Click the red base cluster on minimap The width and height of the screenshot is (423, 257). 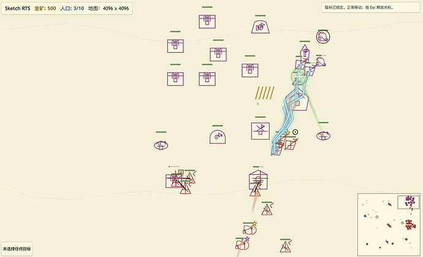tap(410, 225)
